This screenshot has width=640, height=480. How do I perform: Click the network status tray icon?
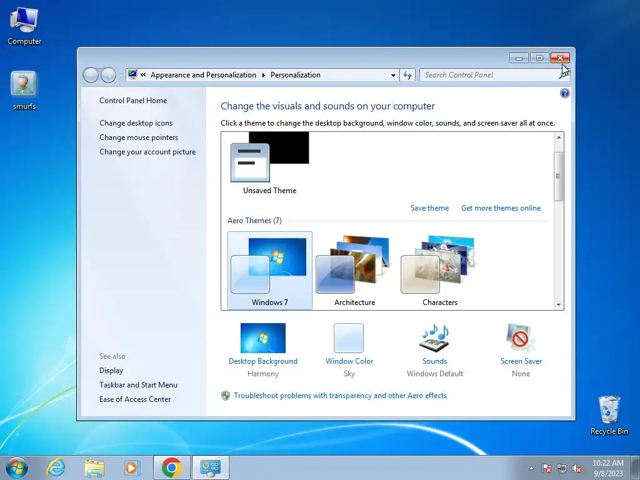pyautogui.click(x=562, y=468)
